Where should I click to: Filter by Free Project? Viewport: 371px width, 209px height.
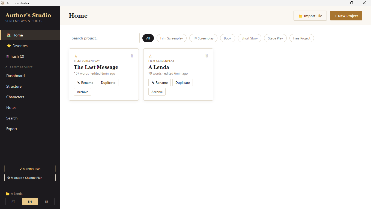point(302,38)
